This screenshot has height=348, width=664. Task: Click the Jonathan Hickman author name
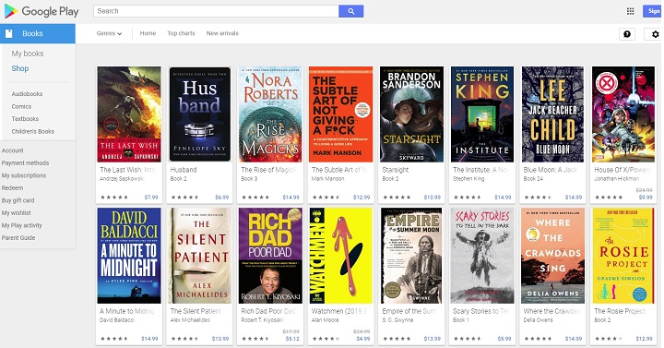click(617, 179)
